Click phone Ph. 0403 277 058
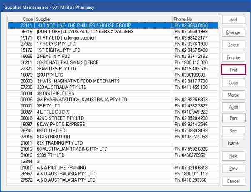Screen dimensions: 251x192 pos(191,137)
